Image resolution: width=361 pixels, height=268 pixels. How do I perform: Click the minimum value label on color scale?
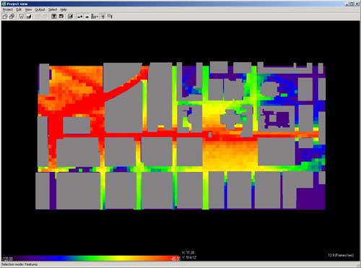(7, 259)
